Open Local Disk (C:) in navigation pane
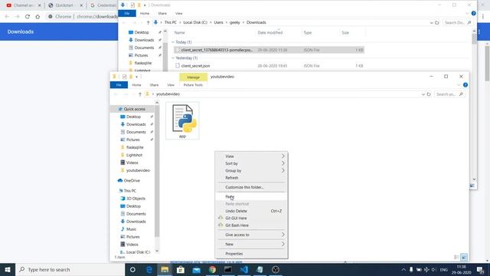 tap(138, 252)
